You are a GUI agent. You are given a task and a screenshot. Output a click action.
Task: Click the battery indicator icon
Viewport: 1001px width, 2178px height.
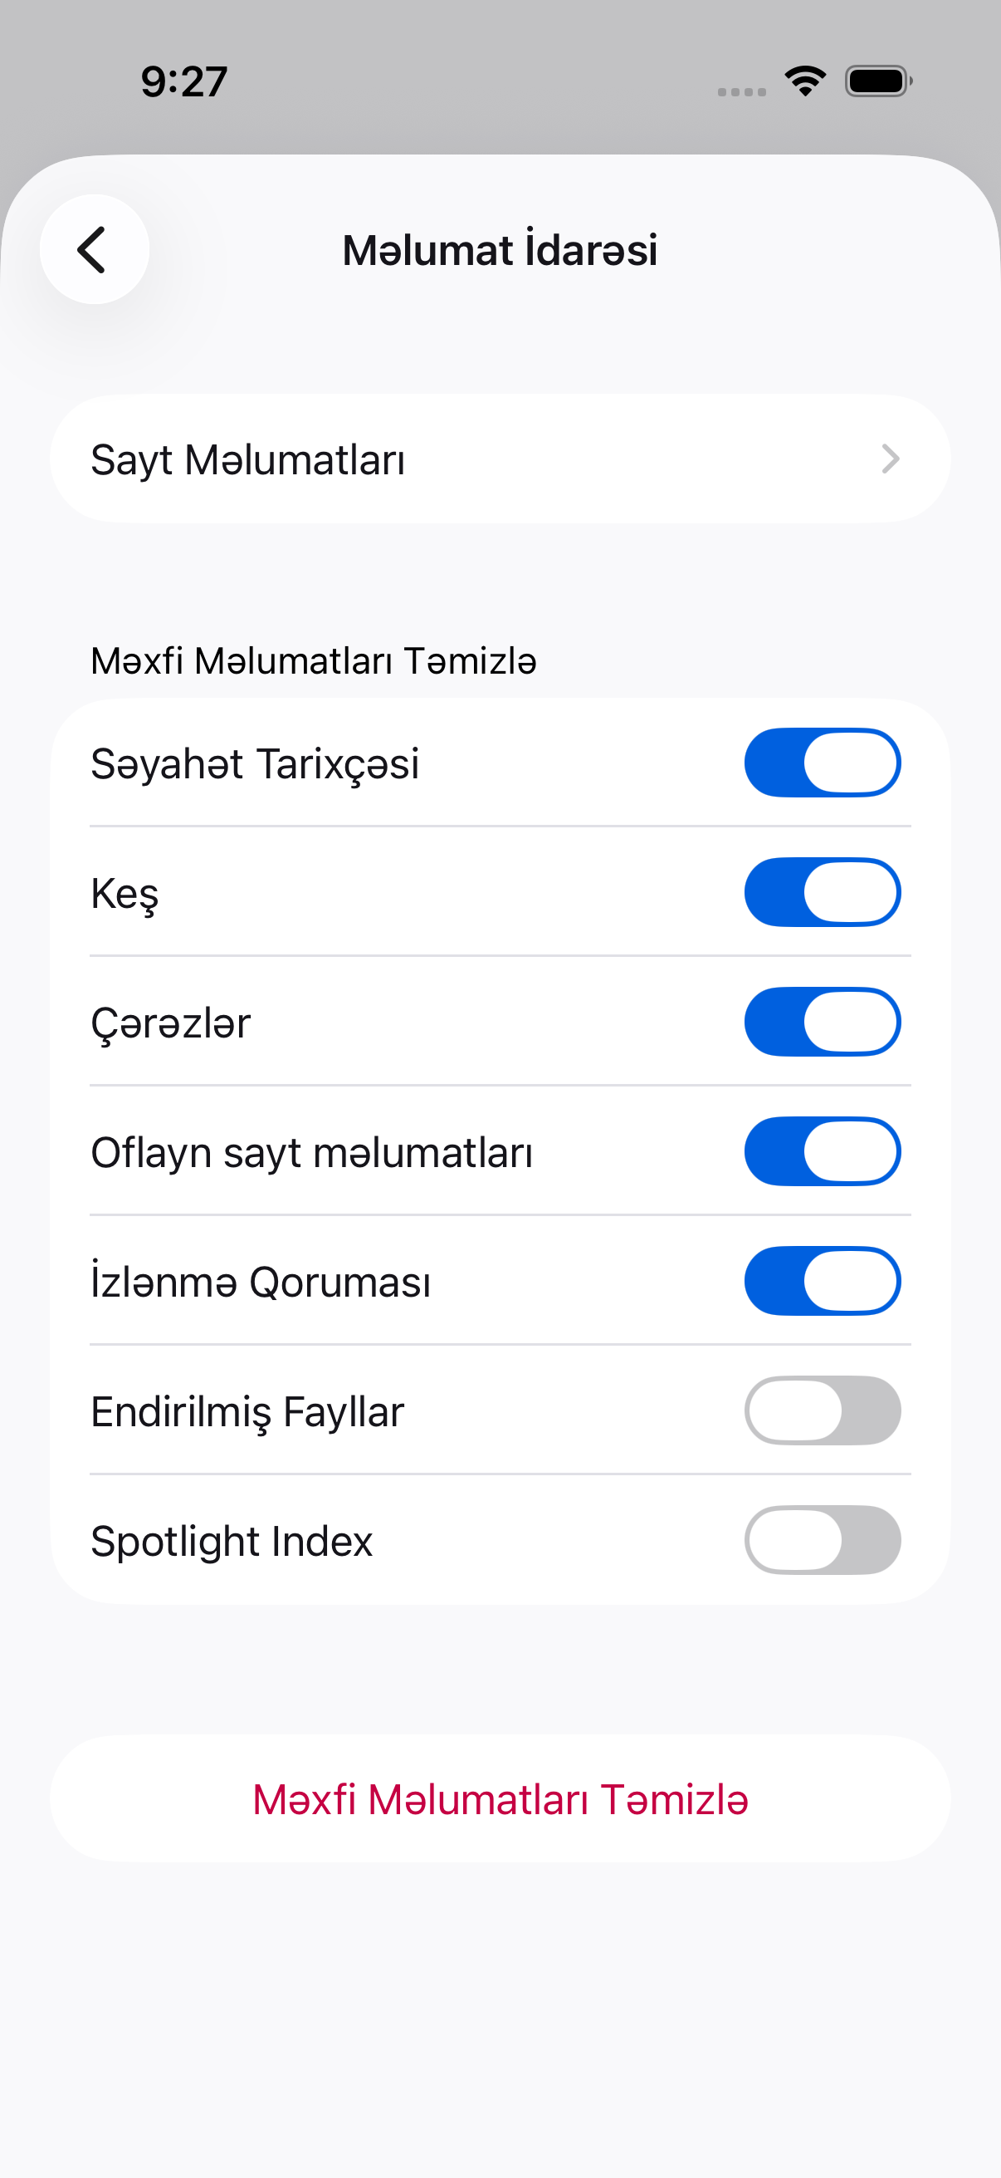coord(878,81)
